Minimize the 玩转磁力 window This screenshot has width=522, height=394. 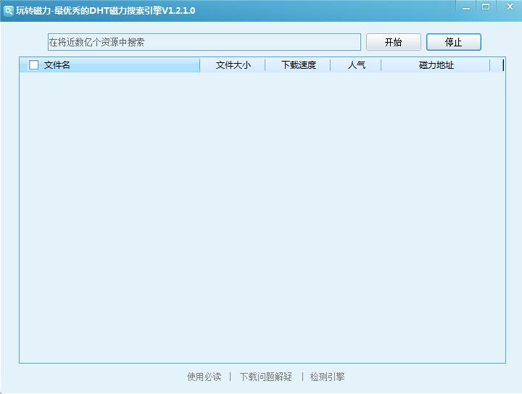[466, 7]
